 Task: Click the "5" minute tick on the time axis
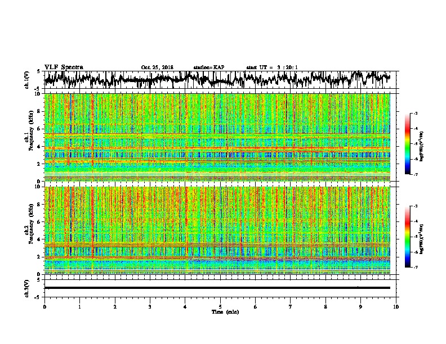(220, 307)
